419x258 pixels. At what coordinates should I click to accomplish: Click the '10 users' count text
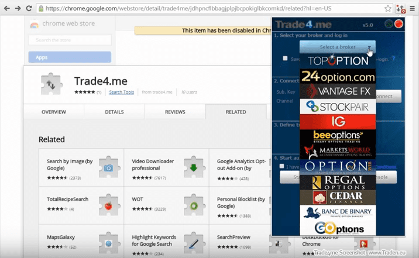coord(189,92)
